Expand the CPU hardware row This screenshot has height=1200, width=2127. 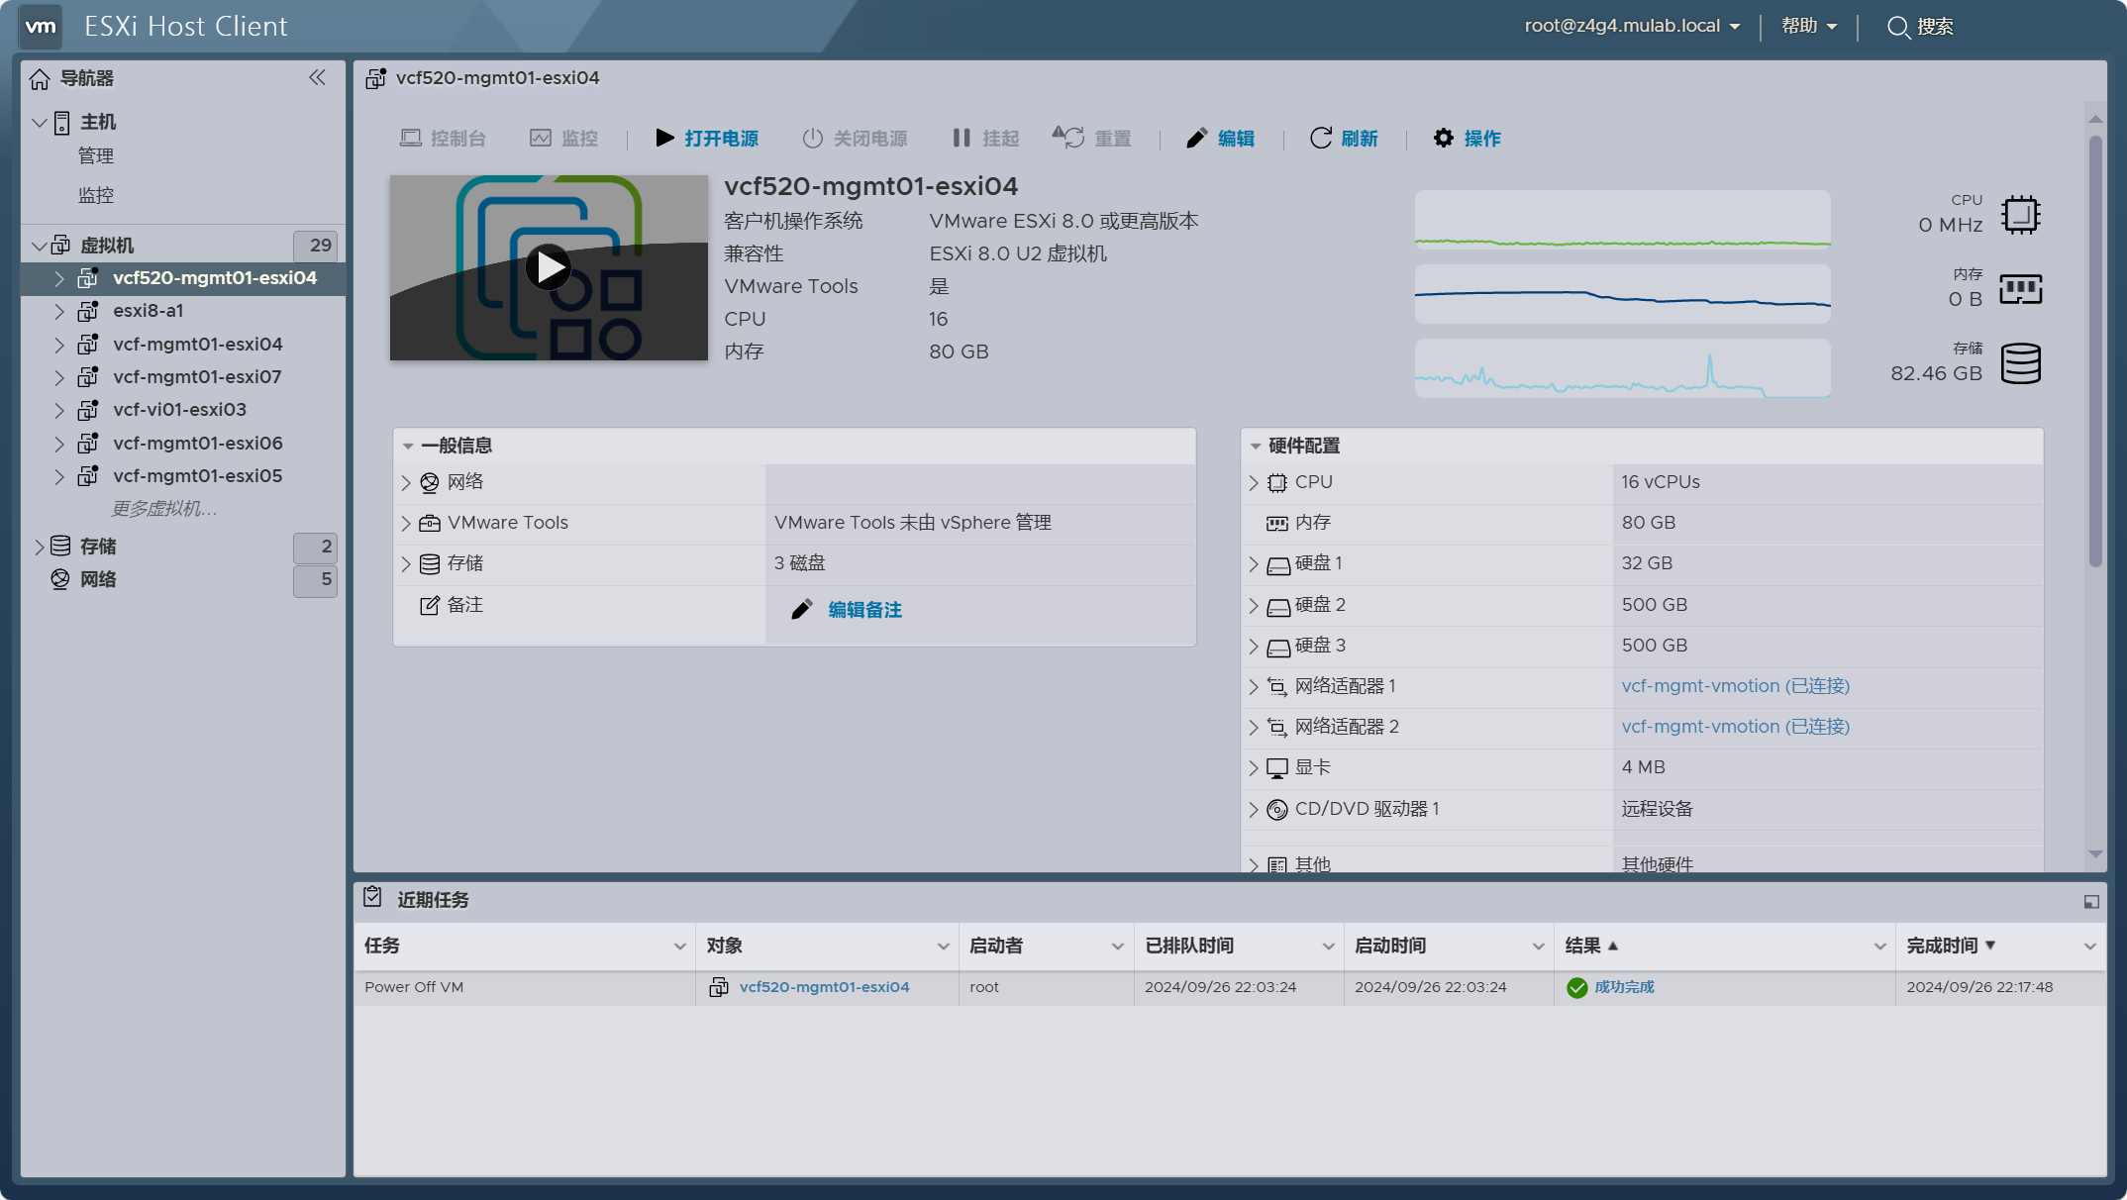click(x=1254, y=482)
